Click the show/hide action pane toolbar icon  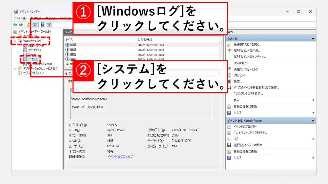click(x=49, y=25)
